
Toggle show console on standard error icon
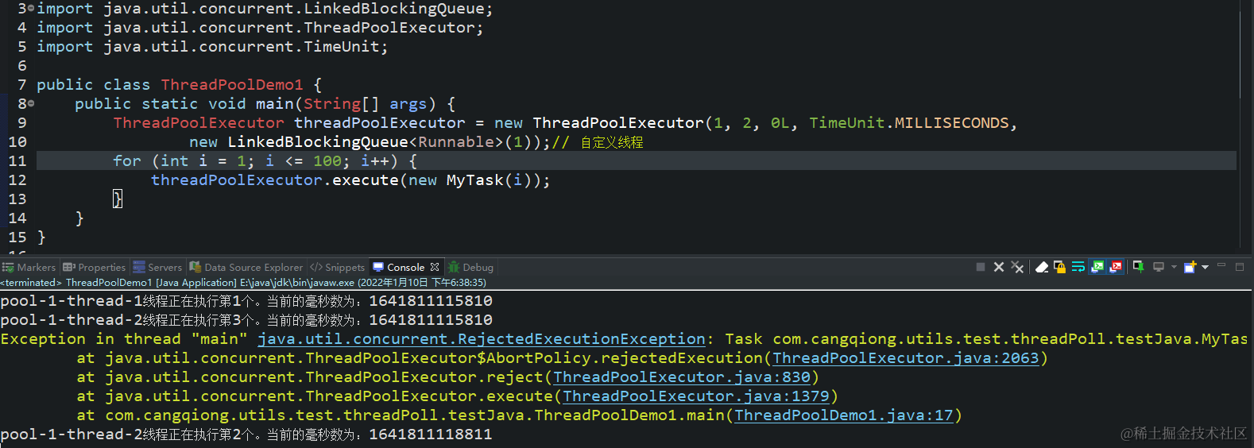point(1116,267)
